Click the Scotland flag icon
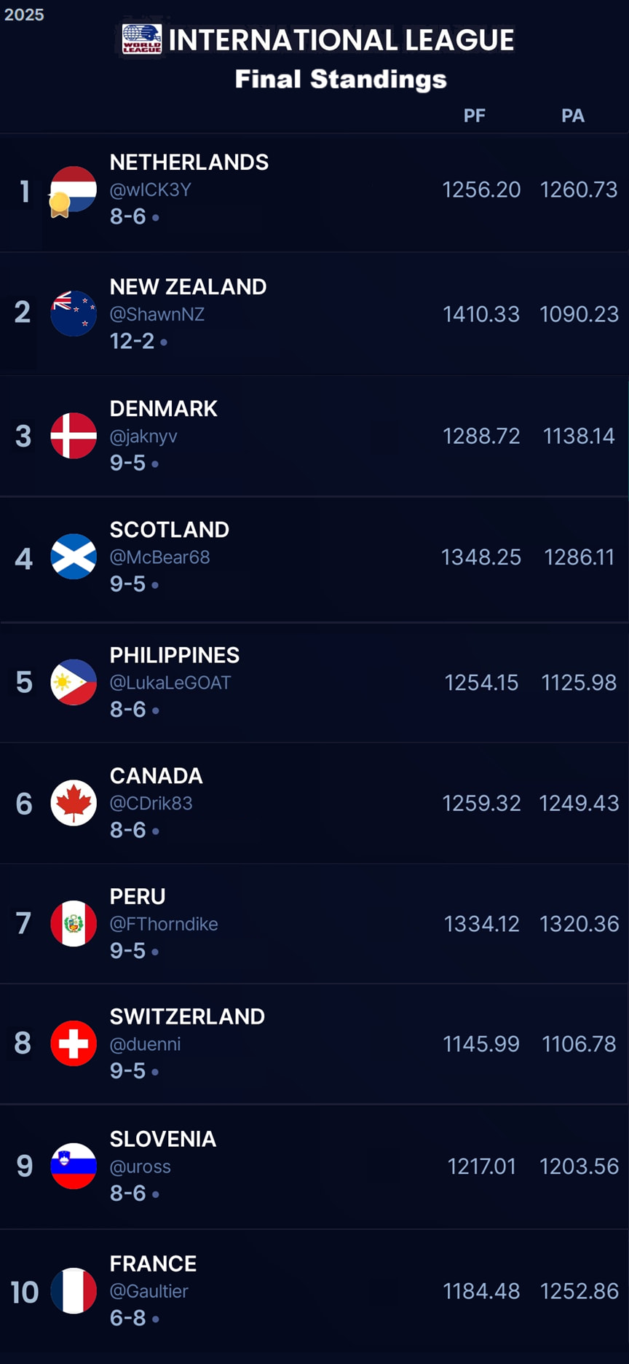 tap(74, 557)
